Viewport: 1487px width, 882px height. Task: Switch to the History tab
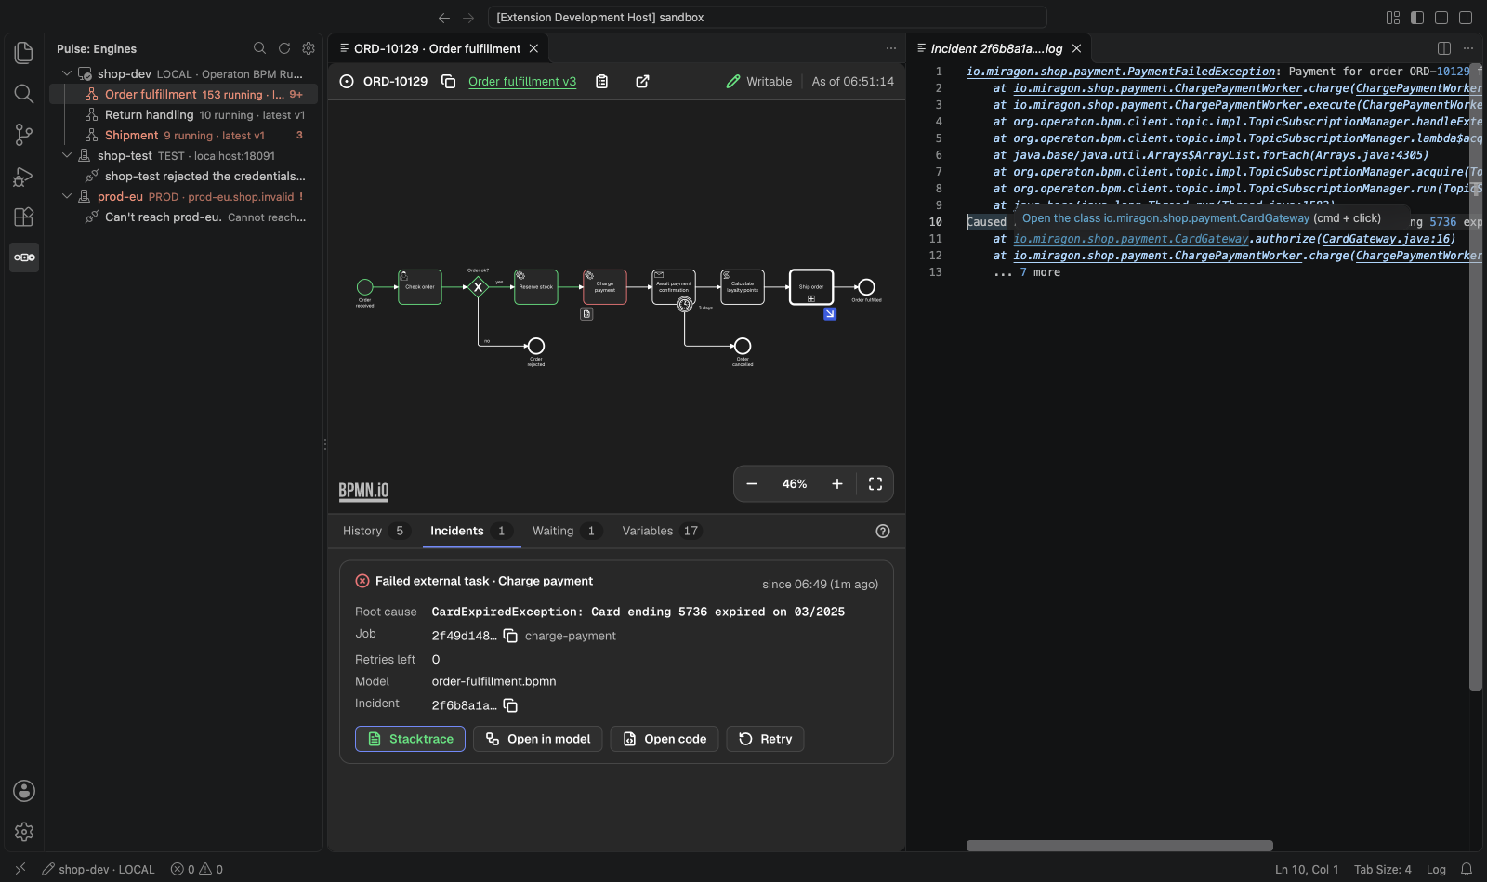coord(375,532)
